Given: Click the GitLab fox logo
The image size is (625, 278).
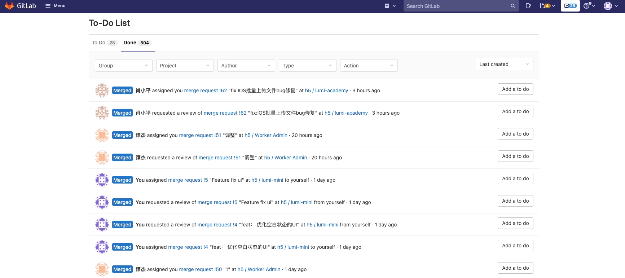Looking at the screenshot, I should (x=9, y=6).
